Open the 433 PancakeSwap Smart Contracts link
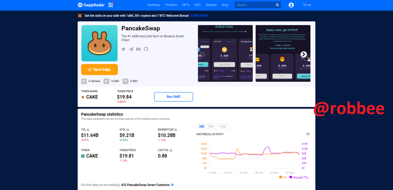 (147, 185)
